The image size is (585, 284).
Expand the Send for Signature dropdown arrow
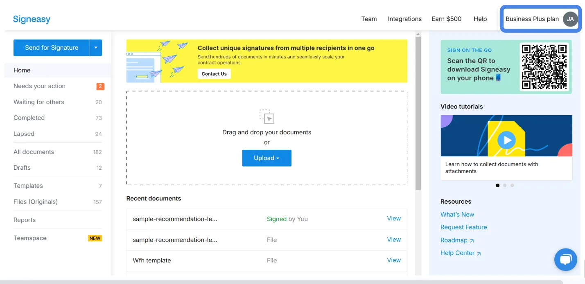[x=96, y=48]
